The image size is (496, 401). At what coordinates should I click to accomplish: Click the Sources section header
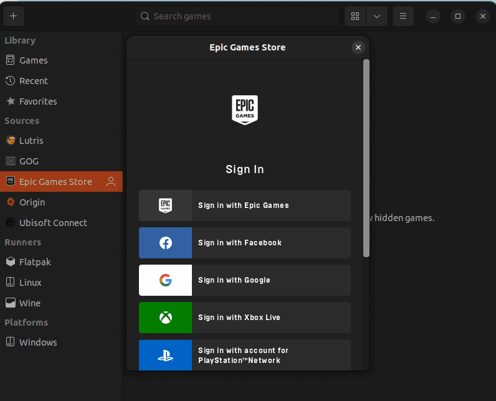point(22,121)
